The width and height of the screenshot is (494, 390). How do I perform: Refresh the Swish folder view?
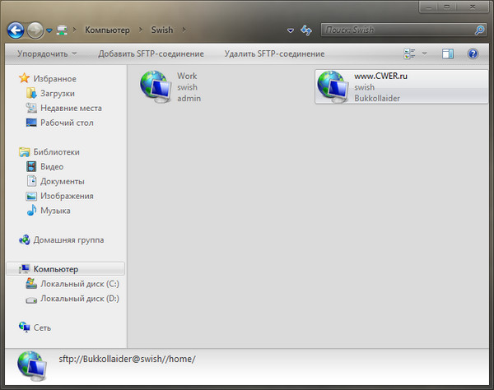(x=306, y=30)
